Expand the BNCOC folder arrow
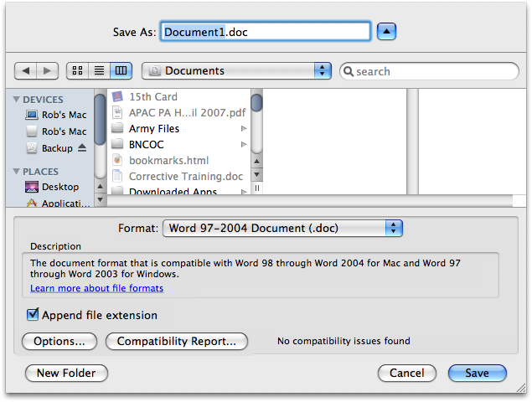The width and height of the screenshot is (532, 402). 244,145
